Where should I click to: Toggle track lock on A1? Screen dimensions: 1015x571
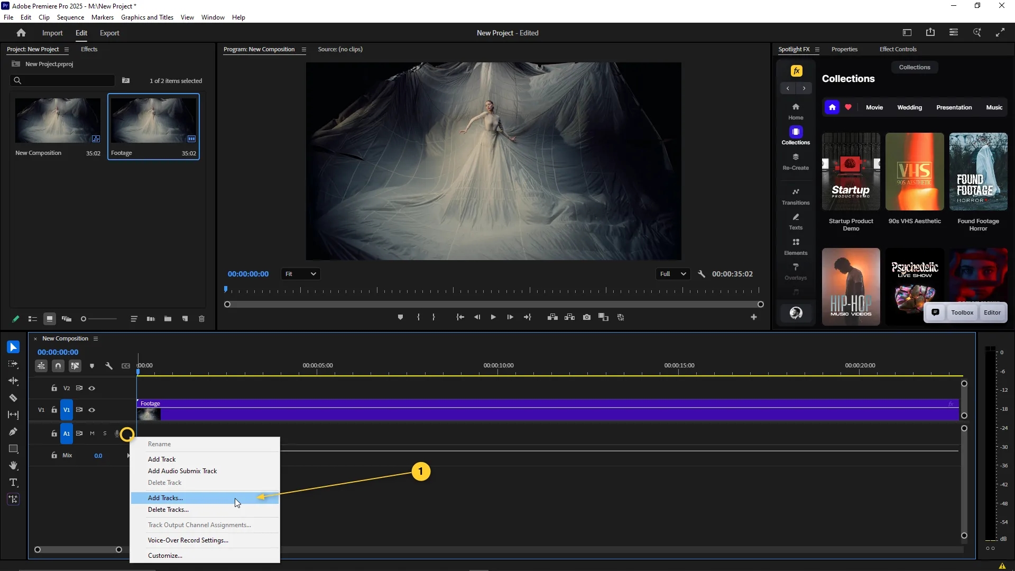(54, 434)
